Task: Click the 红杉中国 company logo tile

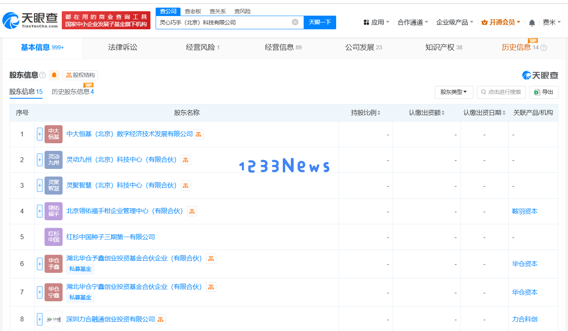Action: [x=54, y=237]
